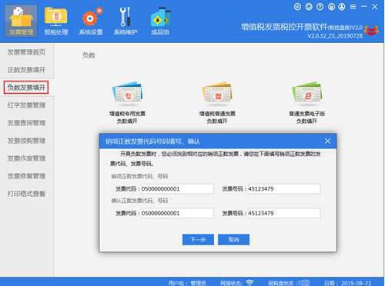Click the 用户名: 管理员 status text

click(x=187, y=283)
